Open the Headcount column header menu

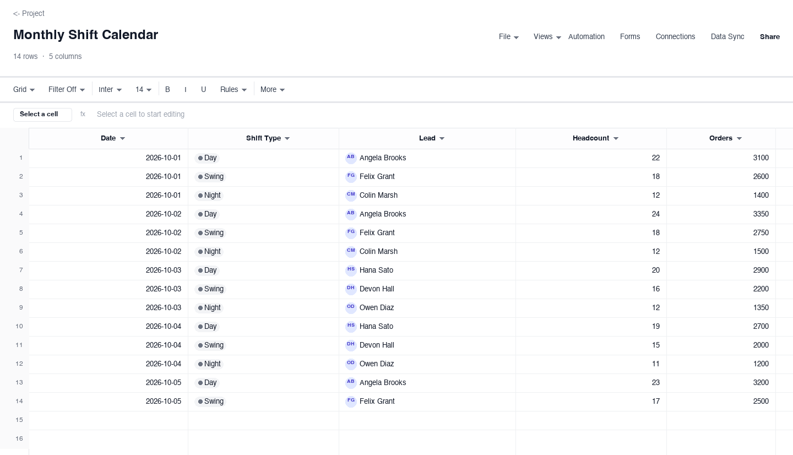coord(616,138)
